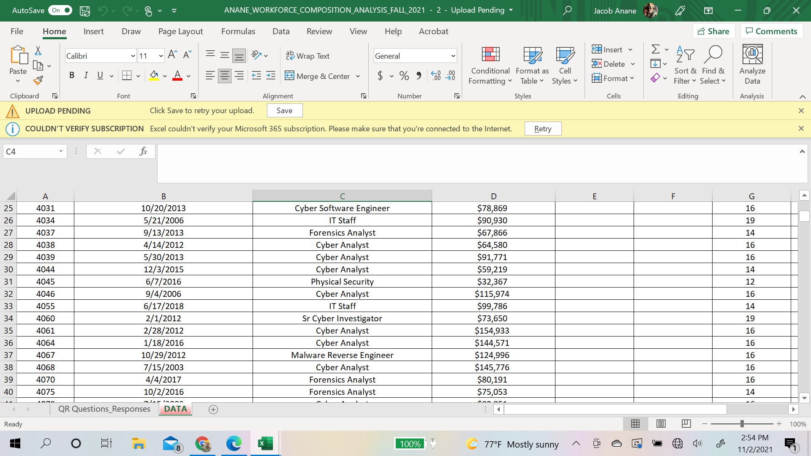Click the Cut scissors icon
Screen dimensions: 811x456
pyautogui.click(x=38, y=51)
